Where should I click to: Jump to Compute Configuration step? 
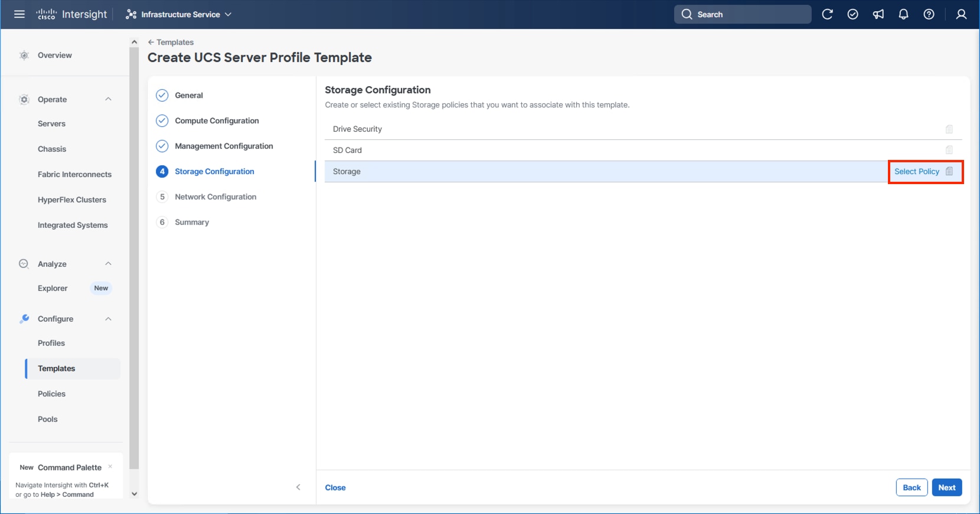tap(217, 121)
